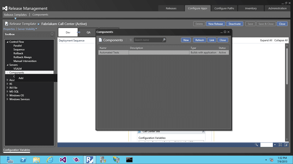Open the Server Visibility dropdown

pyautogui.click(x=27, y=29)
